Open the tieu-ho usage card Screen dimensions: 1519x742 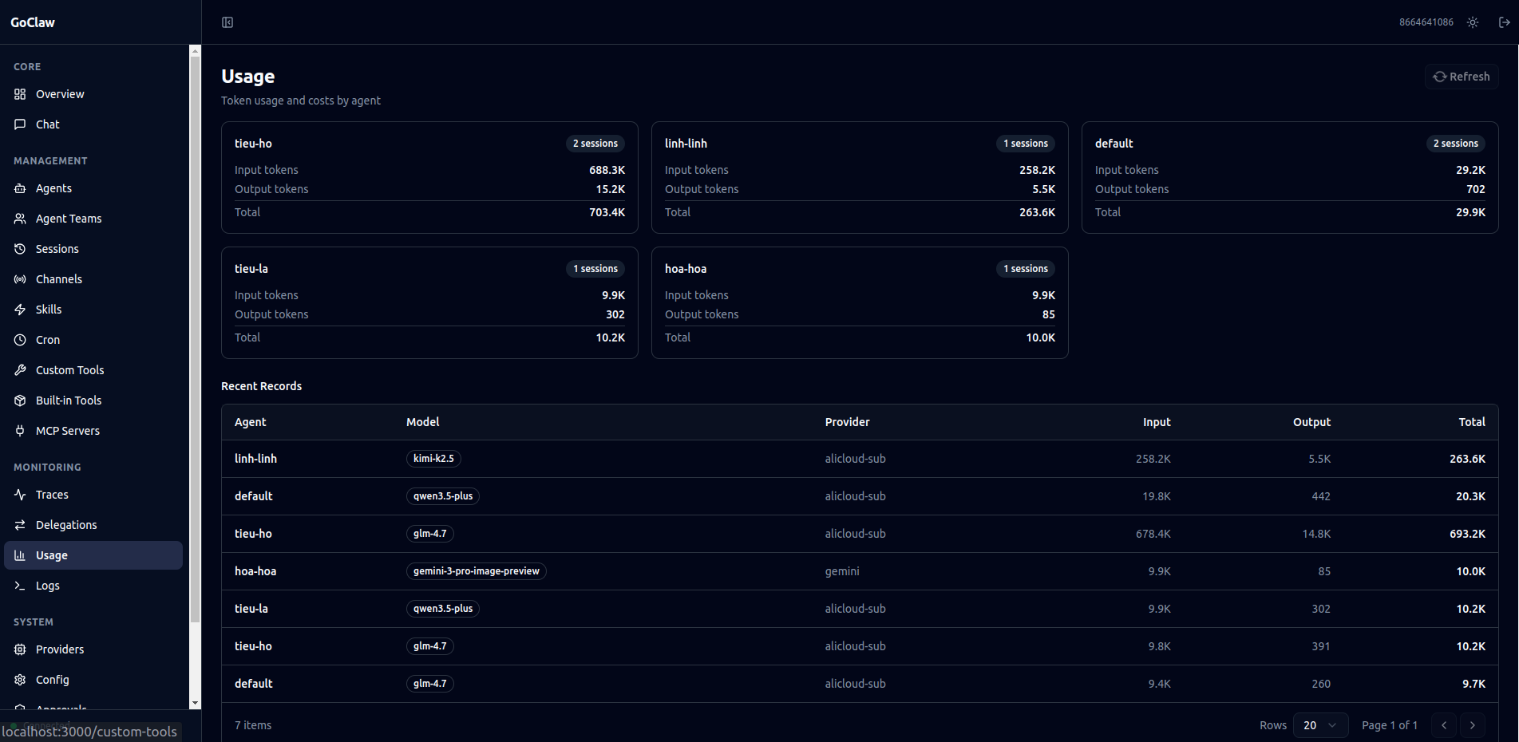(x=429, y=177)
